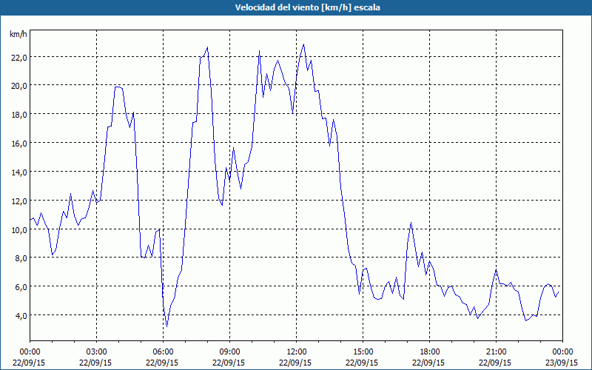
Task: Click the '18:00' time axis label
Action: click(430, 352)
